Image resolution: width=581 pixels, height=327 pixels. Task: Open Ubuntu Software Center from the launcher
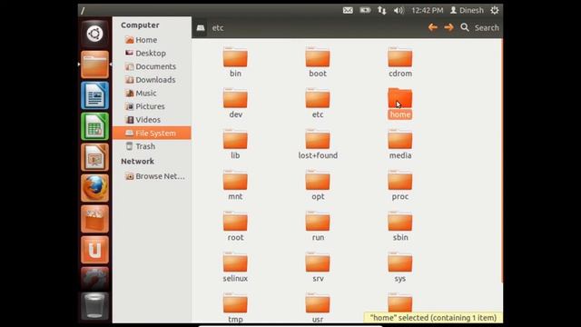pyautogui.click(x=94, y=219)
